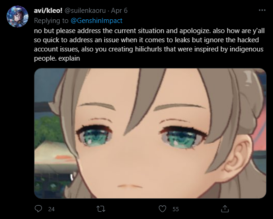This screenshot has height=219, width=273.
Task: Click the character's mouth in image
Action: tap(130, 186)
